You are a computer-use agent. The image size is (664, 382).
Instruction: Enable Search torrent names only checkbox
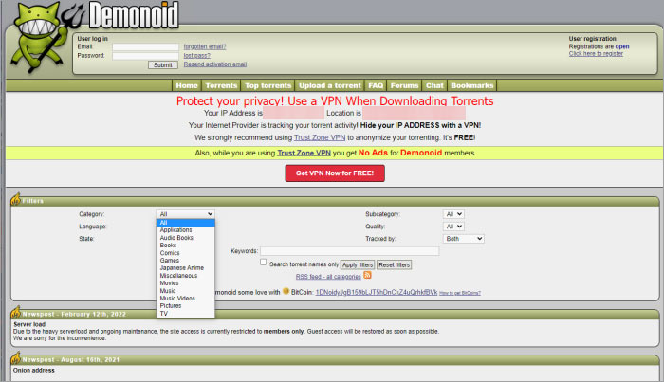click(264, 263)
